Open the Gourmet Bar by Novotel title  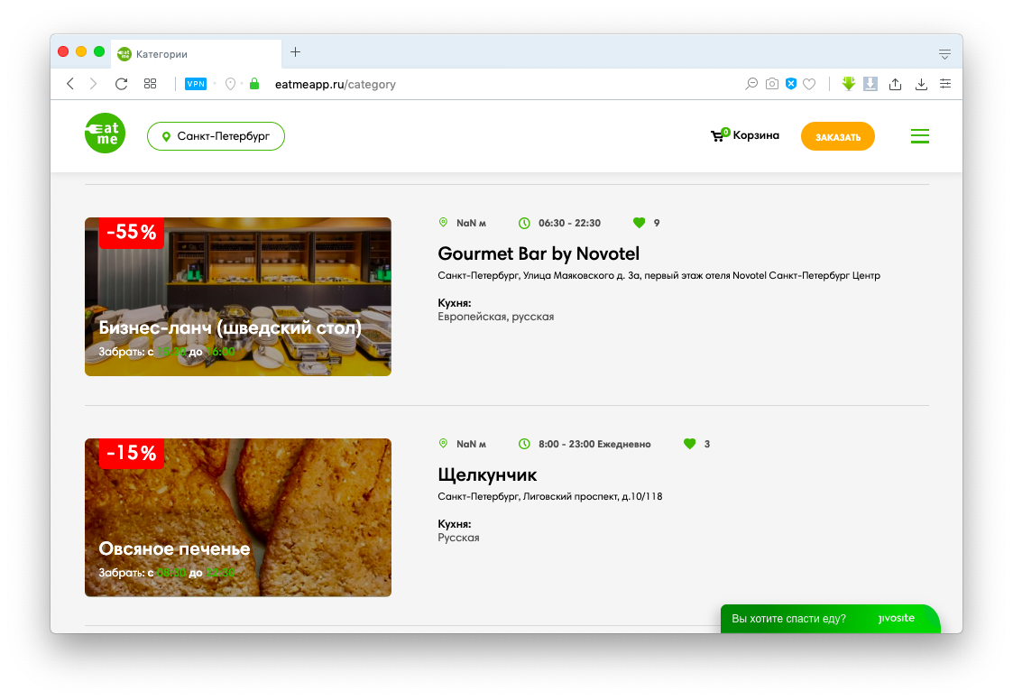click(x=539, y=253)
